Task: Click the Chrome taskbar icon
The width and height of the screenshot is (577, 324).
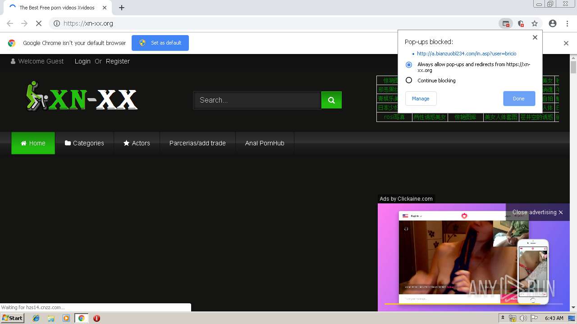Action: (82, 318)
